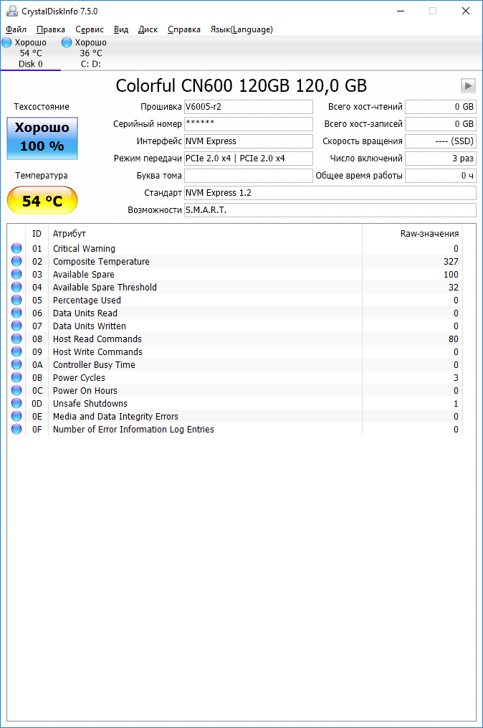Click status orb for Available Spare row 03
The width and height of the screenshot is (483, 728).
coord(16,275)
